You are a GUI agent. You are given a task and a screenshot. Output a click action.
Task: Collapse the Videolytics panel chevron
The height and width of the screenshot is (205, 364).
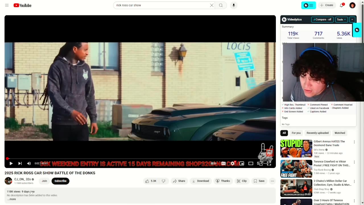[x=352, y=19]
